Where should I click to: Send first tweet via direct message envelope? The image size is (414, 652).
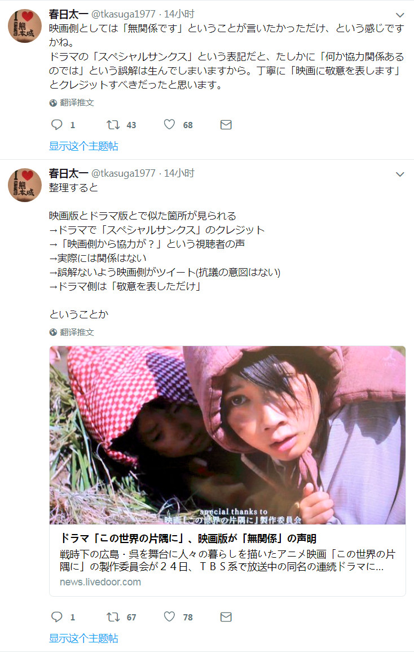(226, 125)
